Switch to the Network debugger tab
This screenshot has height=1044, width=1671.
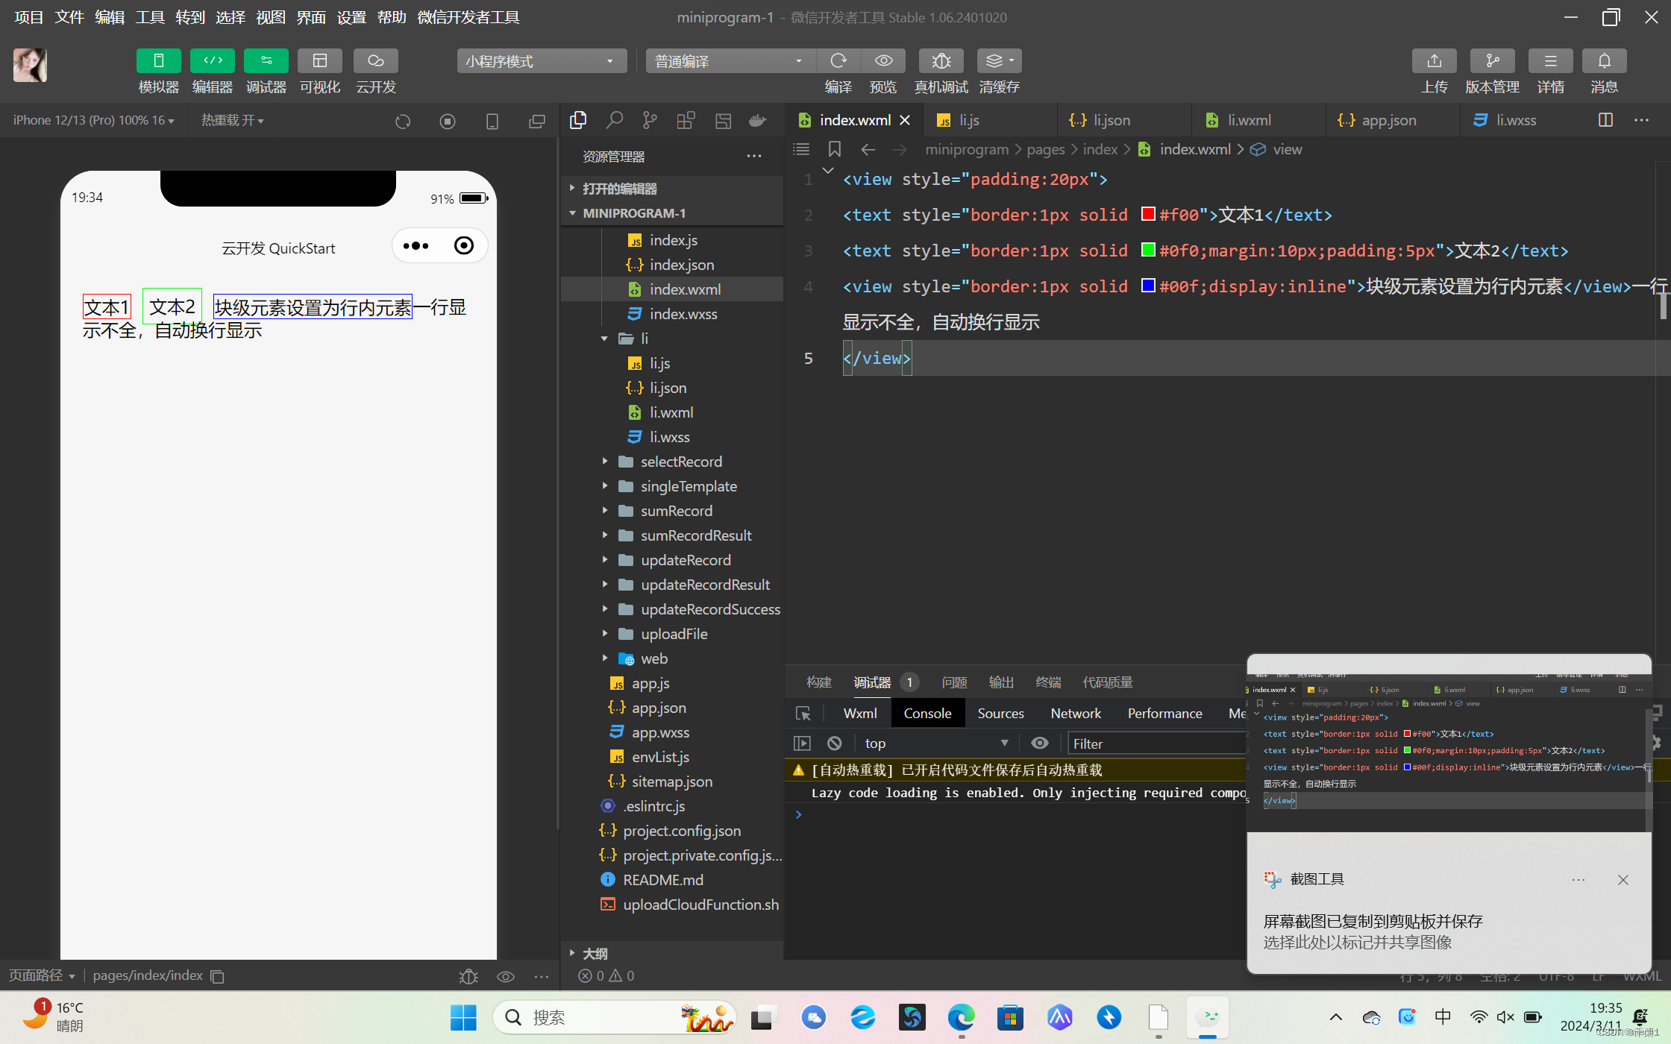coord(1075,714)
